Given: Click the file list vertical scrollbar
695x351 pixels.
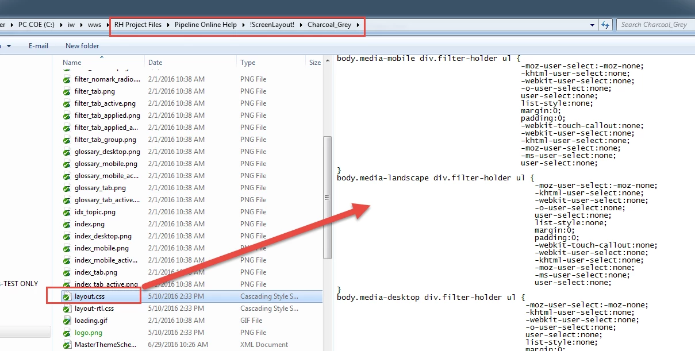Looking at the screenshot, I should click(x=327, y=197).
